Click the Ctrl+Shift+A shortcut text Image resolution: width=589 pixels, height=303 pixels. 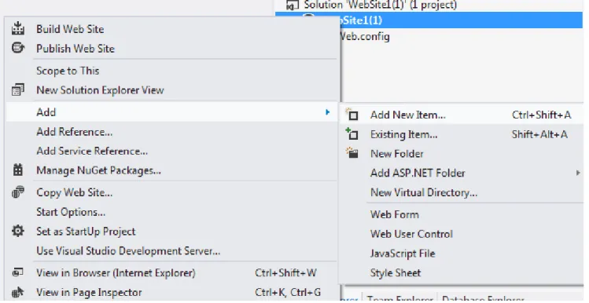click(x=542, y=115)
